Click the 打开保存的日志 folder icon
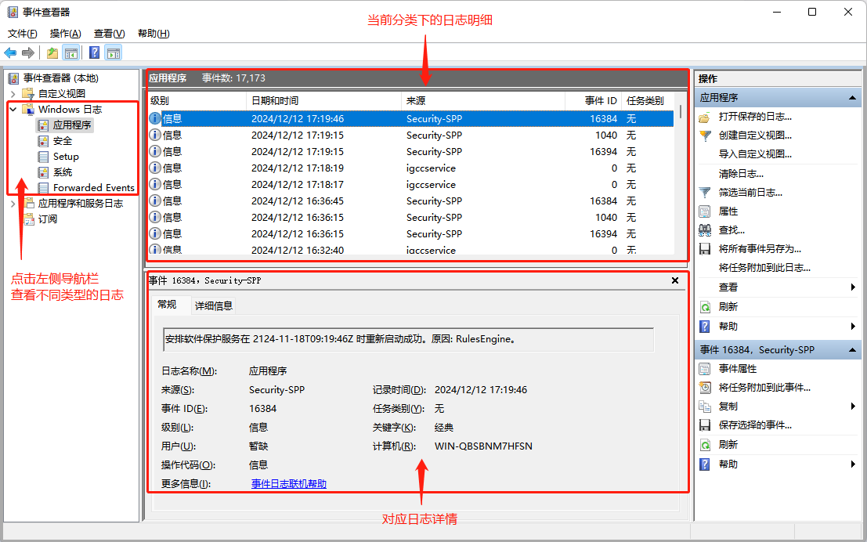The height and width of the screenshot is (542, 867). (704, 117)
